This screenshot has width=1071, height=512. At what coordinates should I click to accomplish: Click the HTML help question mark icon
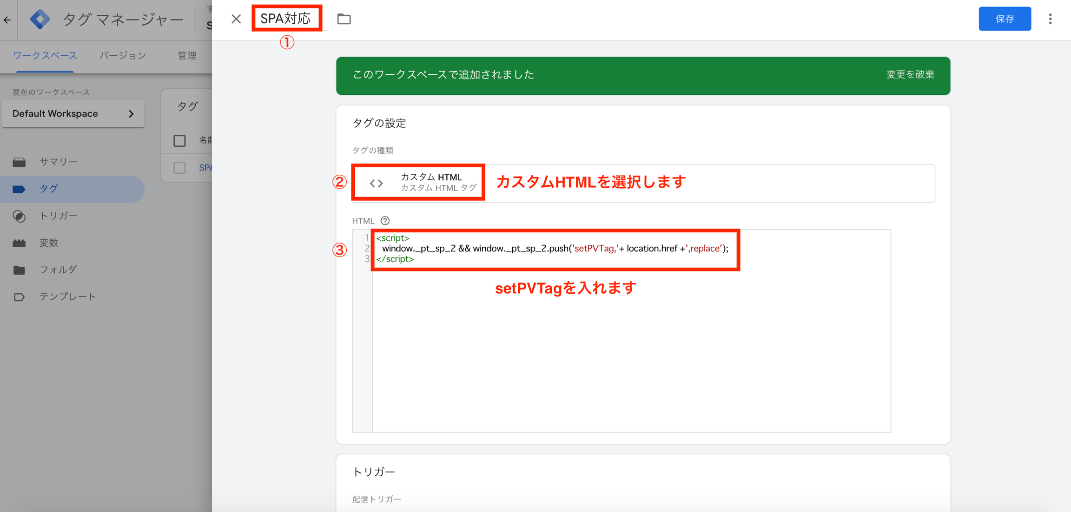point(385,221)
